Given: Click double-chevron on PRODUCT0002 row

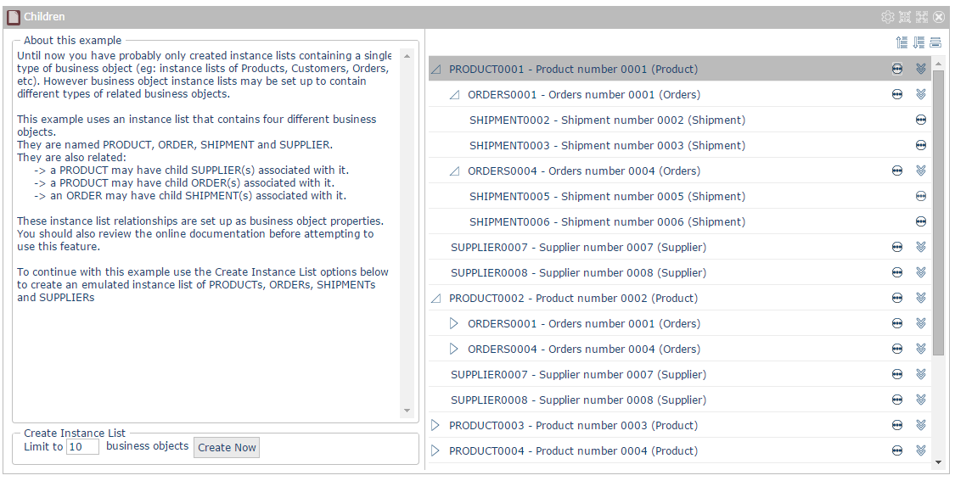Looking at the screenshot, I should click(x=921, y=299).
